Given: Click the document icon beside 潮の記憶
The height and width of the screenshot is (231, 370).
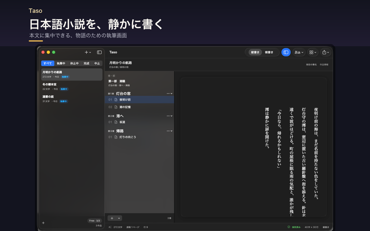Looking at the screenshot, I should (116, 107).
